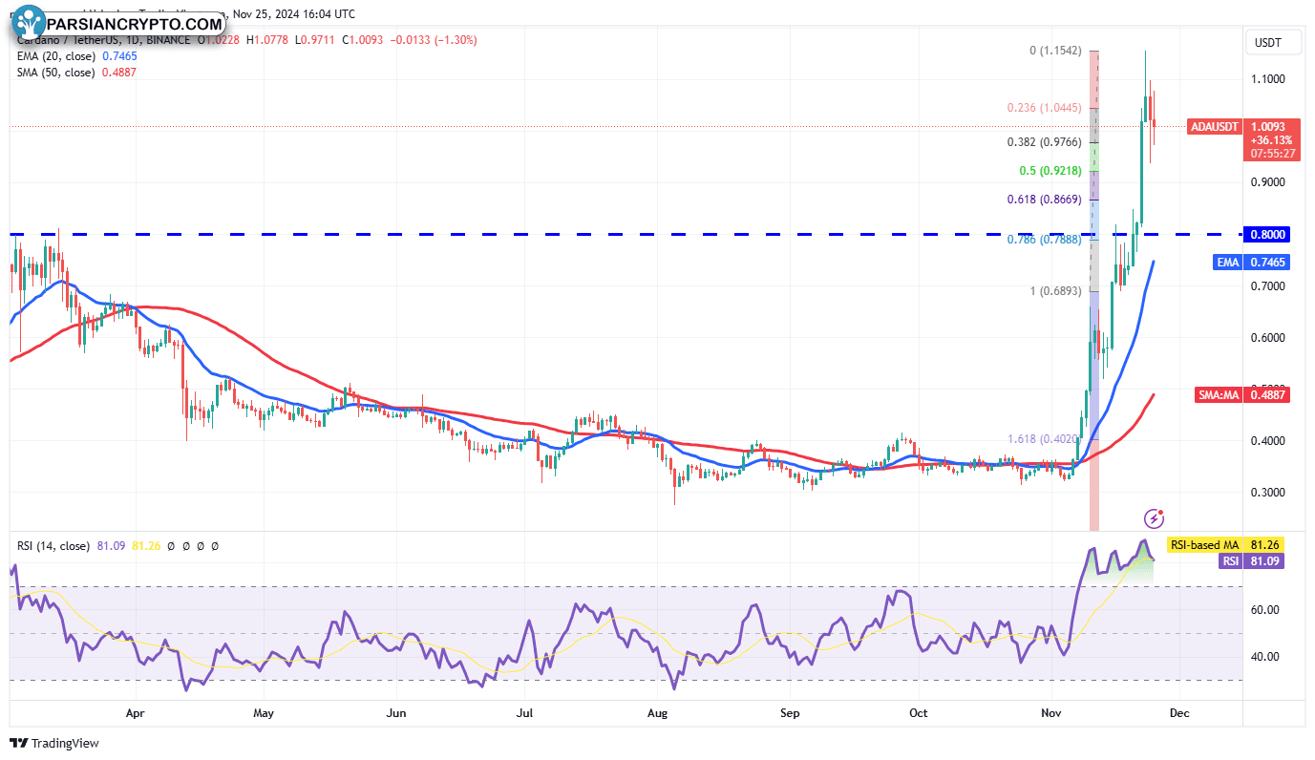Click the 40.00 RSI axis label

click(1266, 657)
